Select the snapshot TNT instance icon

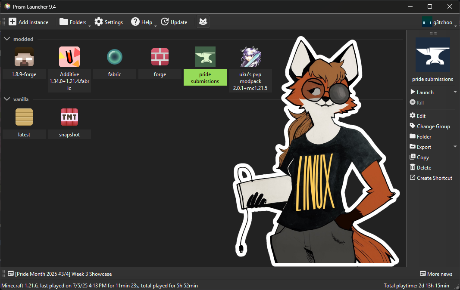click(69, 117)
